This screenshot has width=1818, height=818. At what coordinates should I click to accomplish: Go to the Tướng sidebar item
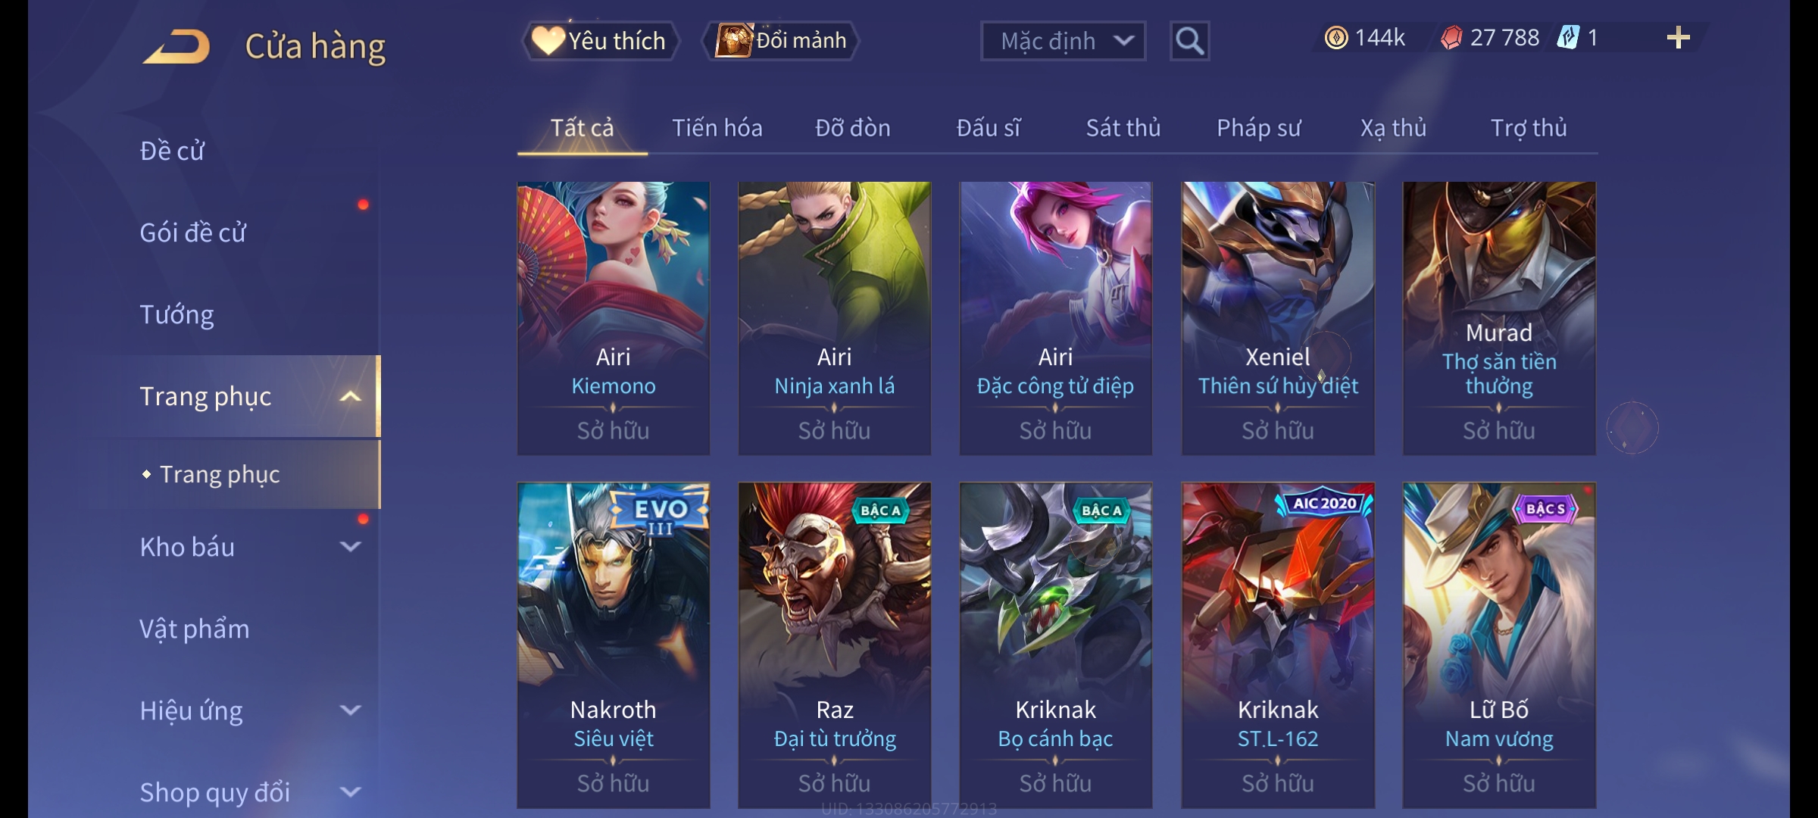[176, 314]
